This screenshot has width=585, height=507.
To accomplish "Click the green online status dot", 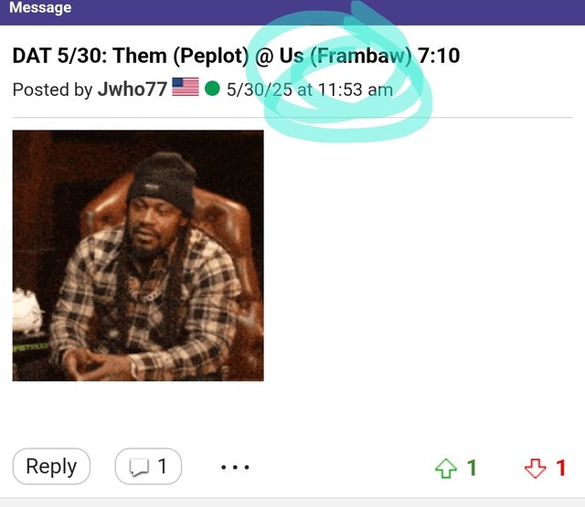I will tap(212, 89).
